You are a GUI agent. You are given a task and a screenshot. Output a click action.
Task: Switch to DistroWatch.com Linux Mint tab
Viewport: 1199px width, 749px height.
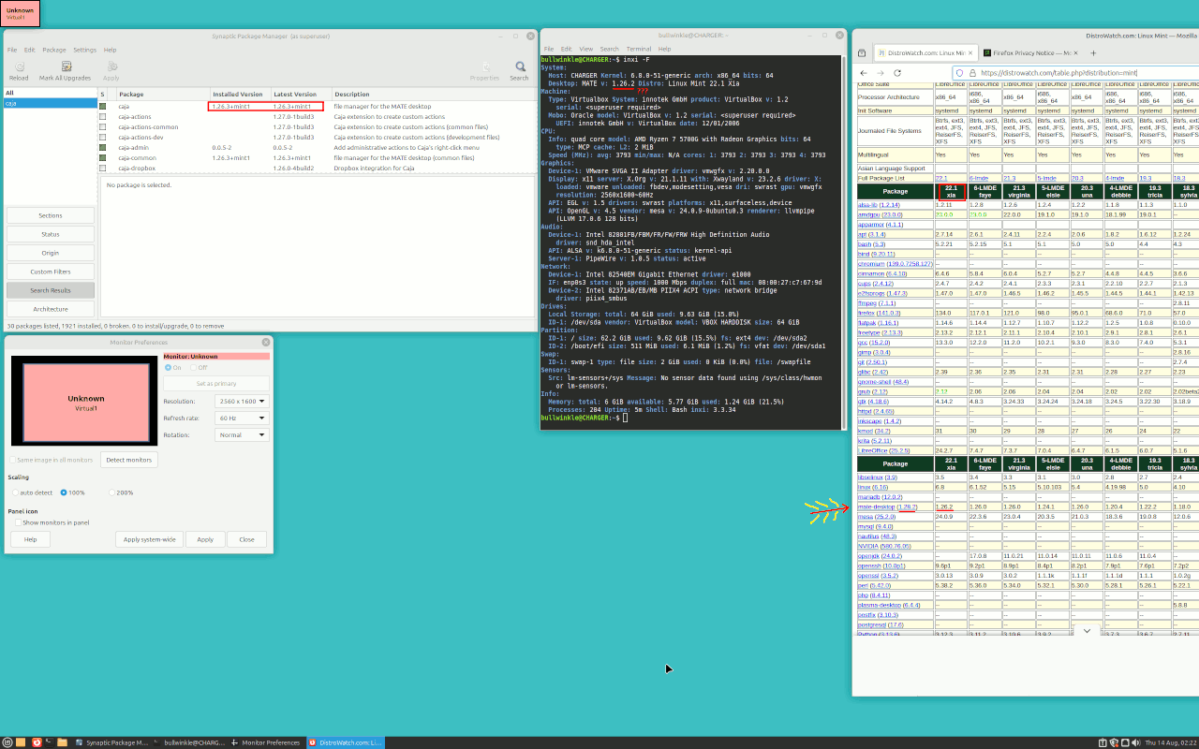point(925,53)
